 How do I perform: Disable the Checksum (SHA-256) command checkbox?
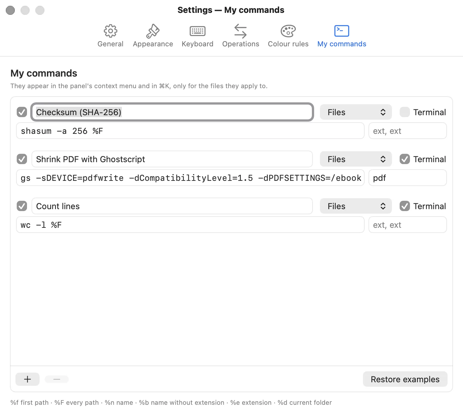pyautogui.click(x=22, y=112)
